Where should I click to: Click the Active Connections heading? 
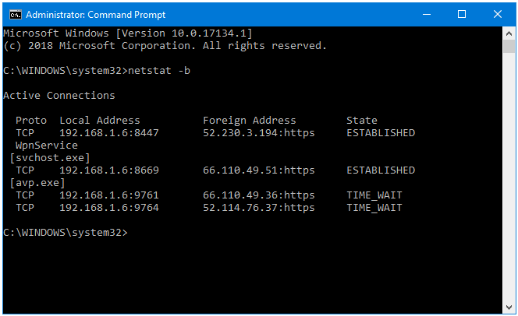coord(59,96)
